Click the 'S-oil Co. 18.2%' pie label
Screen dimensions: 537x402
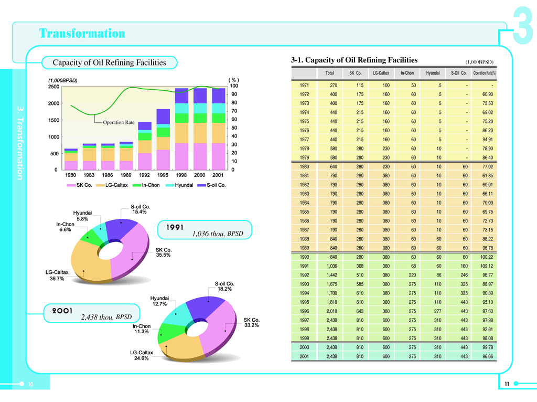click(224, 287)
